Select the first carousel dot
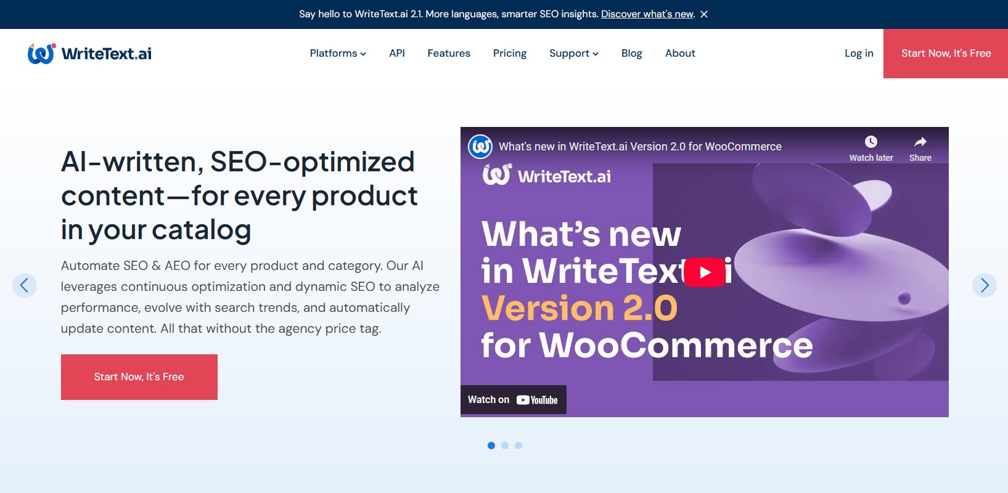This screenshot has height=493, width=1008. 491,446
